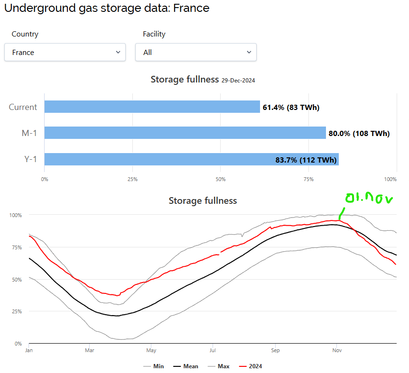Toggle the 2024 series legend label
Viewport: 409px width, 373px height.
[x=255, y=366]
